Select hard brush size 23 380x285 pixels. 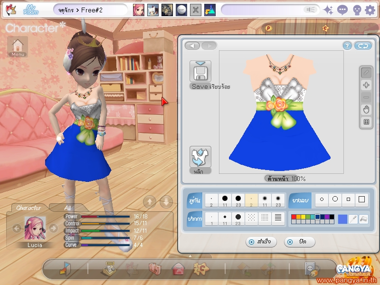238,200
